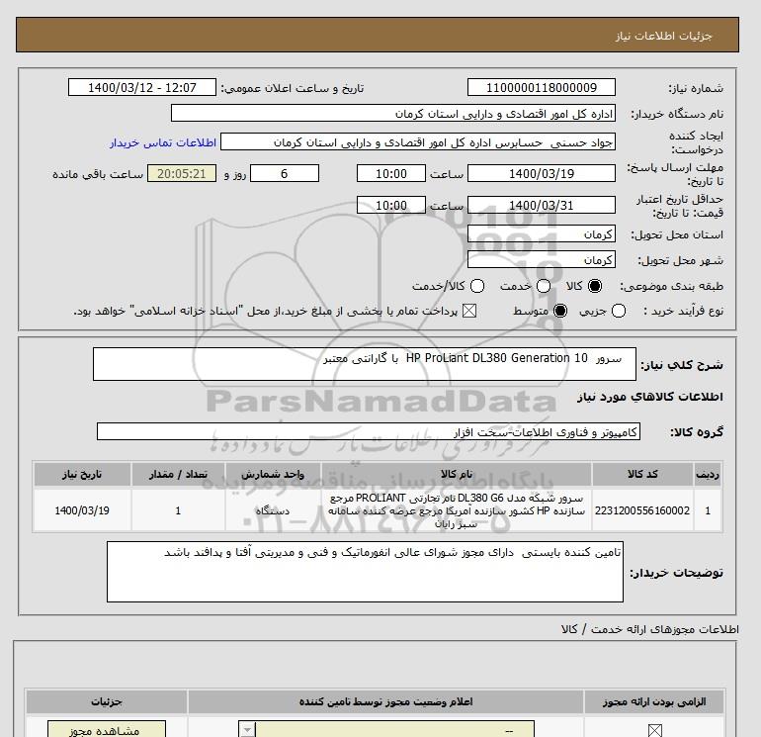Image resolution: width=761 pixels, height=737 pixels.
Task: Click the جزئیات اطلاعات نیاز page title
Action: [x=663, y=36]
